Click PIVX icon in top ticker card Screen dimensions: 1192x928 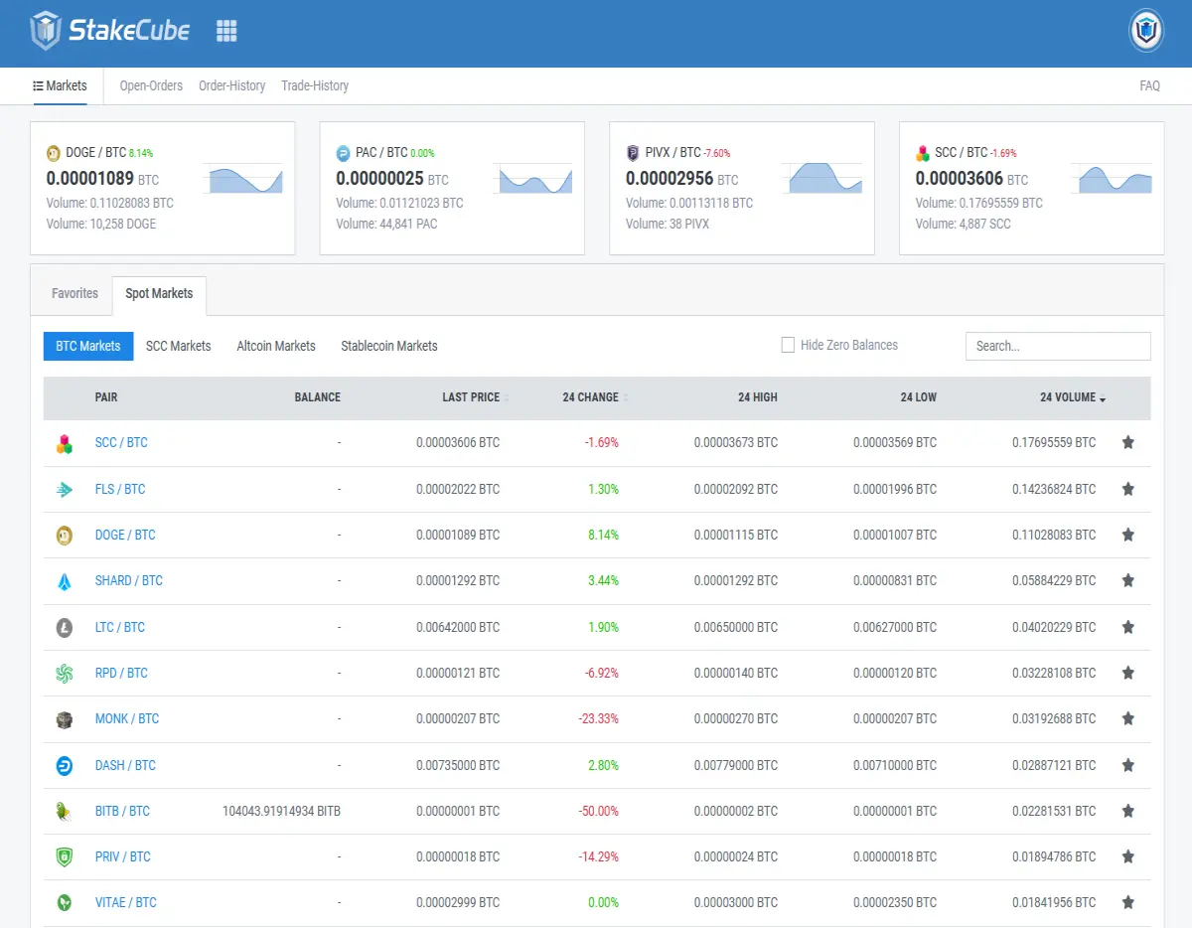point(633,153)
